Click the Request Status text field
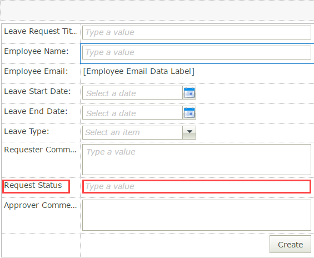The image size is (314, 258). (197, 186)
